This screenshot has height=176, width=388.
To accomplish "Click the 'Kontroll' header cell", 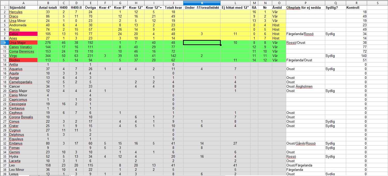I will (x=356, y=8).
